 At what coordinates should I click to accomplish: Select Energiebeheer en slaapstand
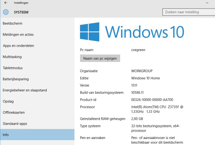[25, 90]
